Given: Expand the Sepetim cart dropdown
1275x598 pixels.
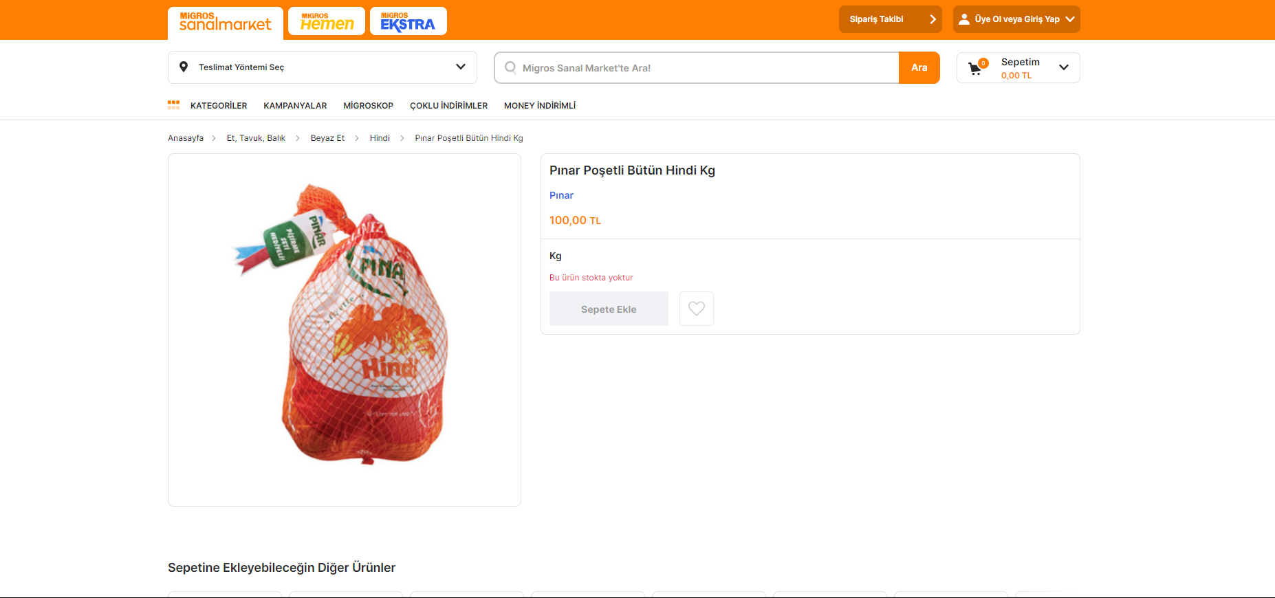Looking at the screenshot, I should pos(1064,67).
